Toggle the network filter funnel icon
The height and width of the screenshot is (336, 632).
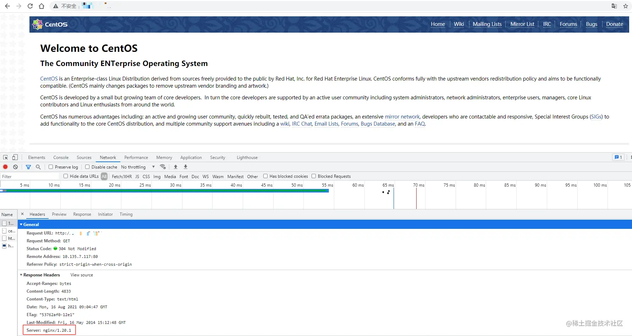pyautogui.click(x=28, y=167)
